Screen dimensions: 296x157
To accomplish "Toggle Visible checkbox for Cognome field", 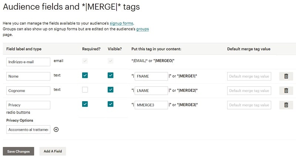I will [x=110, y=90].
